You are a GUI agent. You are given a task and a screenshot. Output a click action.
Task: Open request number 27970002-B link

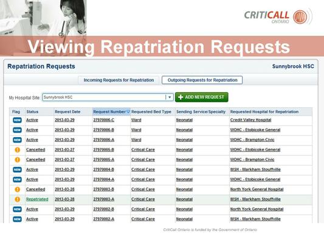coord(103,209)
